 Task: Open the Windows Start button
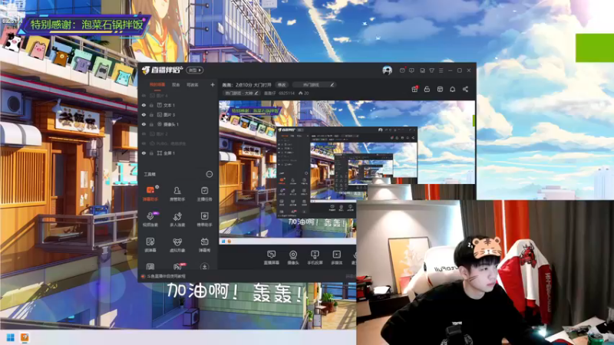tap(11, 337)
